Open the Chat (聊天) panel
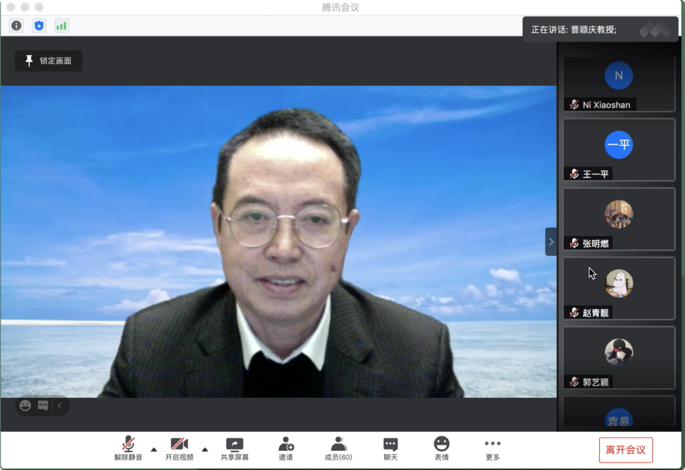Viewport: 685px width, 470px height. coord(390,448)
